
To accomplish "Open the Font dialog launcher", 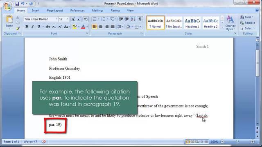I will coord(87,33).
